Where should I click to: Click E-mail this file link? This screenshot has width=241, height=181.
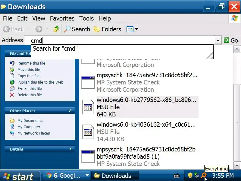[30, 88]
